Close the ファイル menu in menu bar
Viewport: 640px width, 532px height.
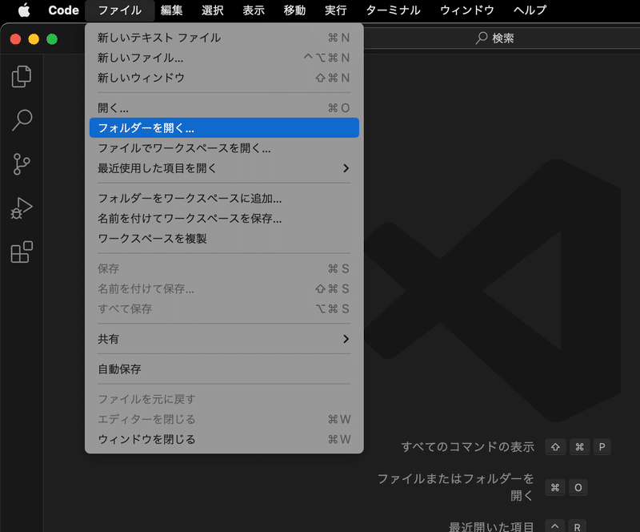pos(119,10)
